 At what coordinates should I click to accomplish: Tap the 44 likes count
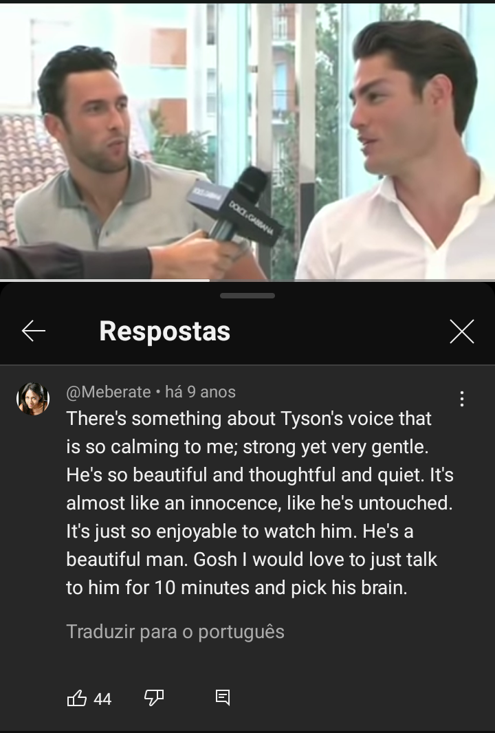pos(102,699)
